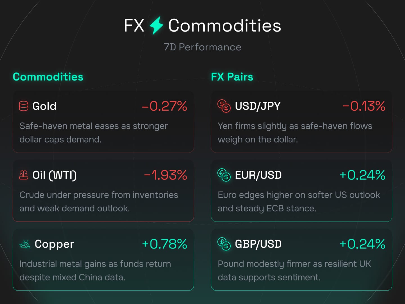
Task: Click the green lightning bolt logo
Action: [156, 26]
